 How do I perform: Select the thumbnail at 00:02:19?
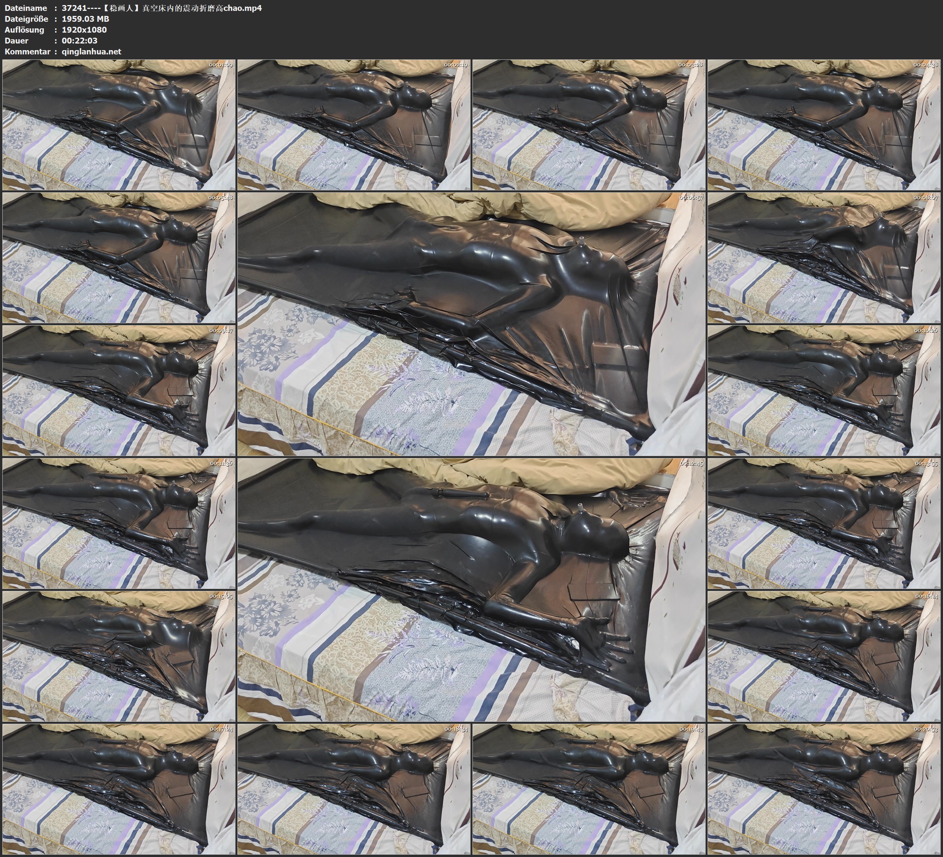tap(354, 125)
